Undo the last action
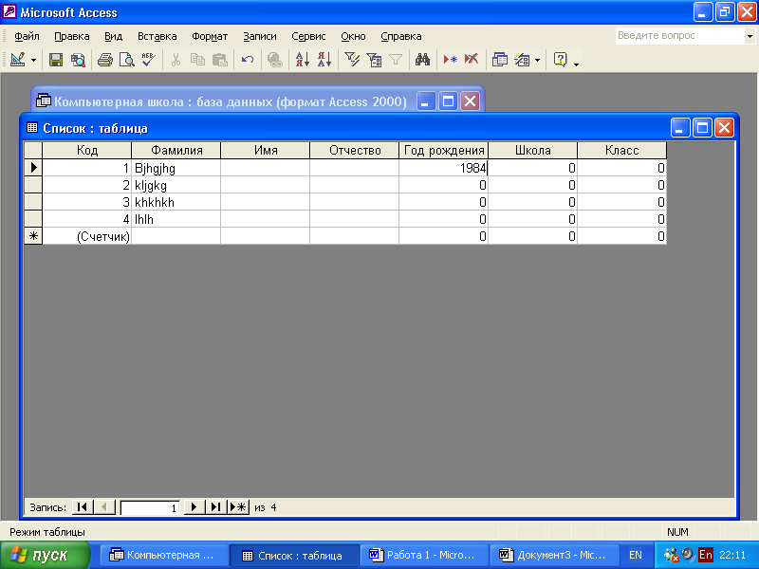Screen dimensions: 759x569 coord(248,60)
